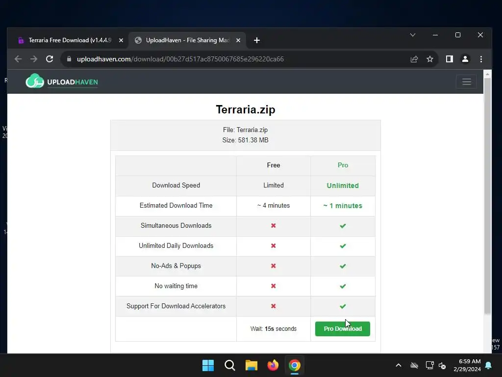Click the 'Limited' speed cell
The image size is (502, 377).
click(x=274, y=185)
